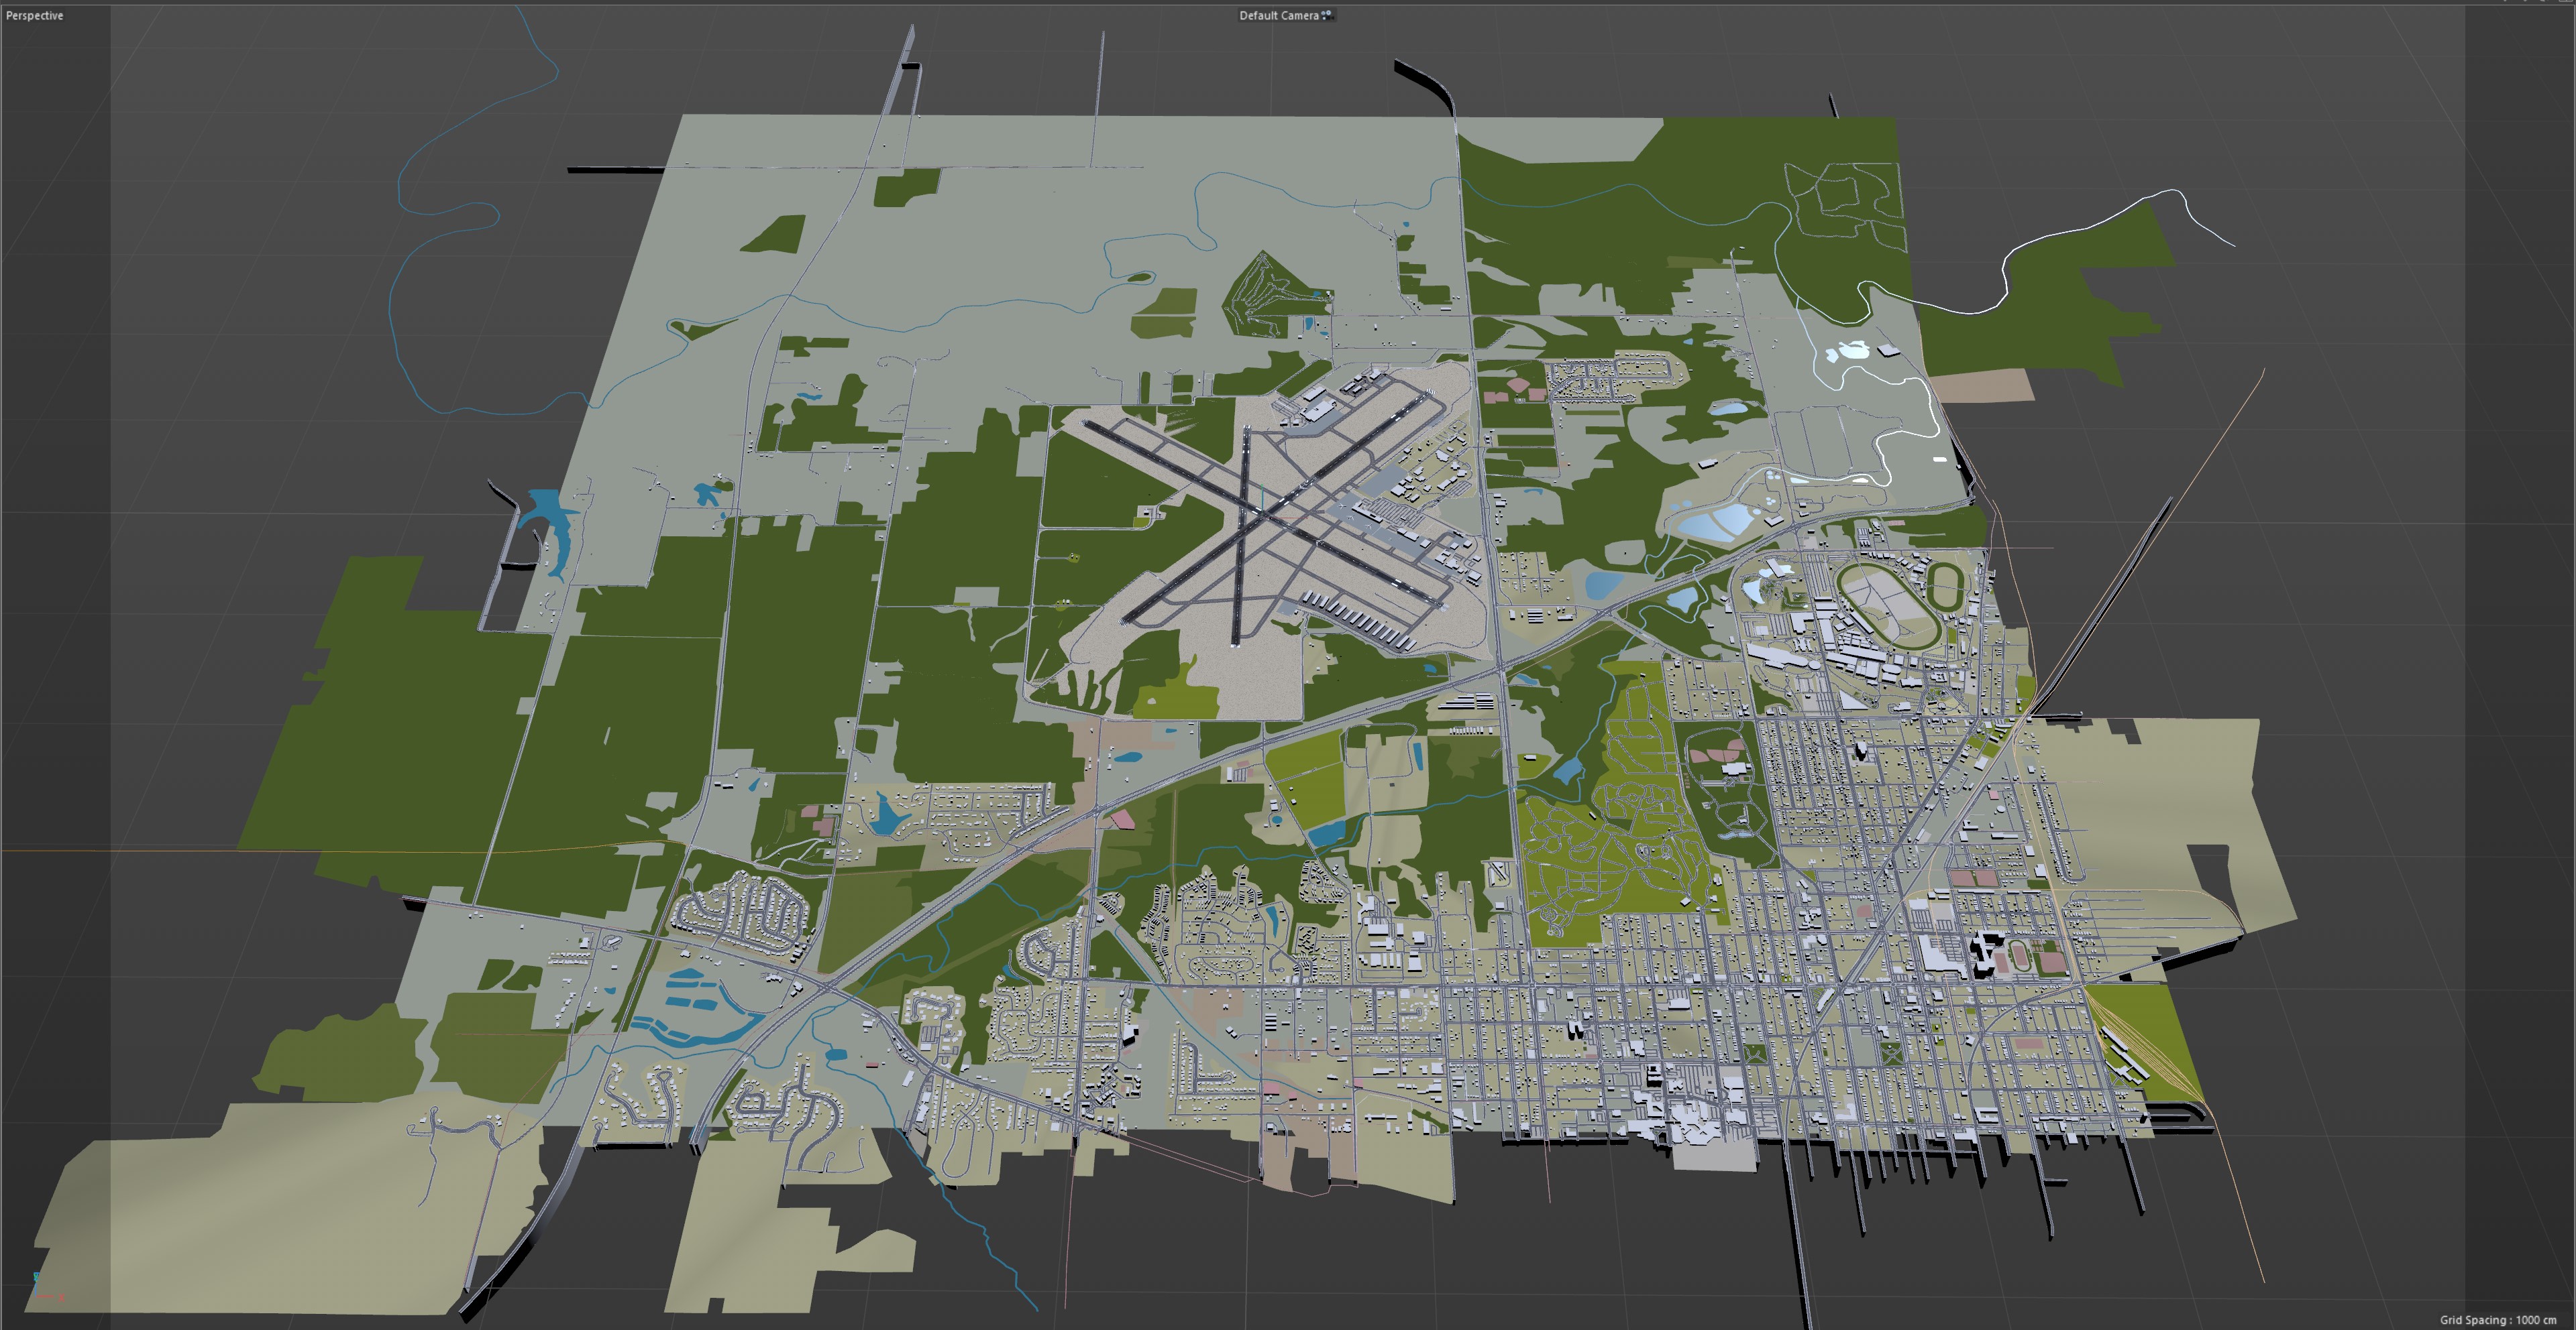Click the XYZ axis gizmo in the corner
The image size is (2576, 1330).
click(x=42, y=1288)
